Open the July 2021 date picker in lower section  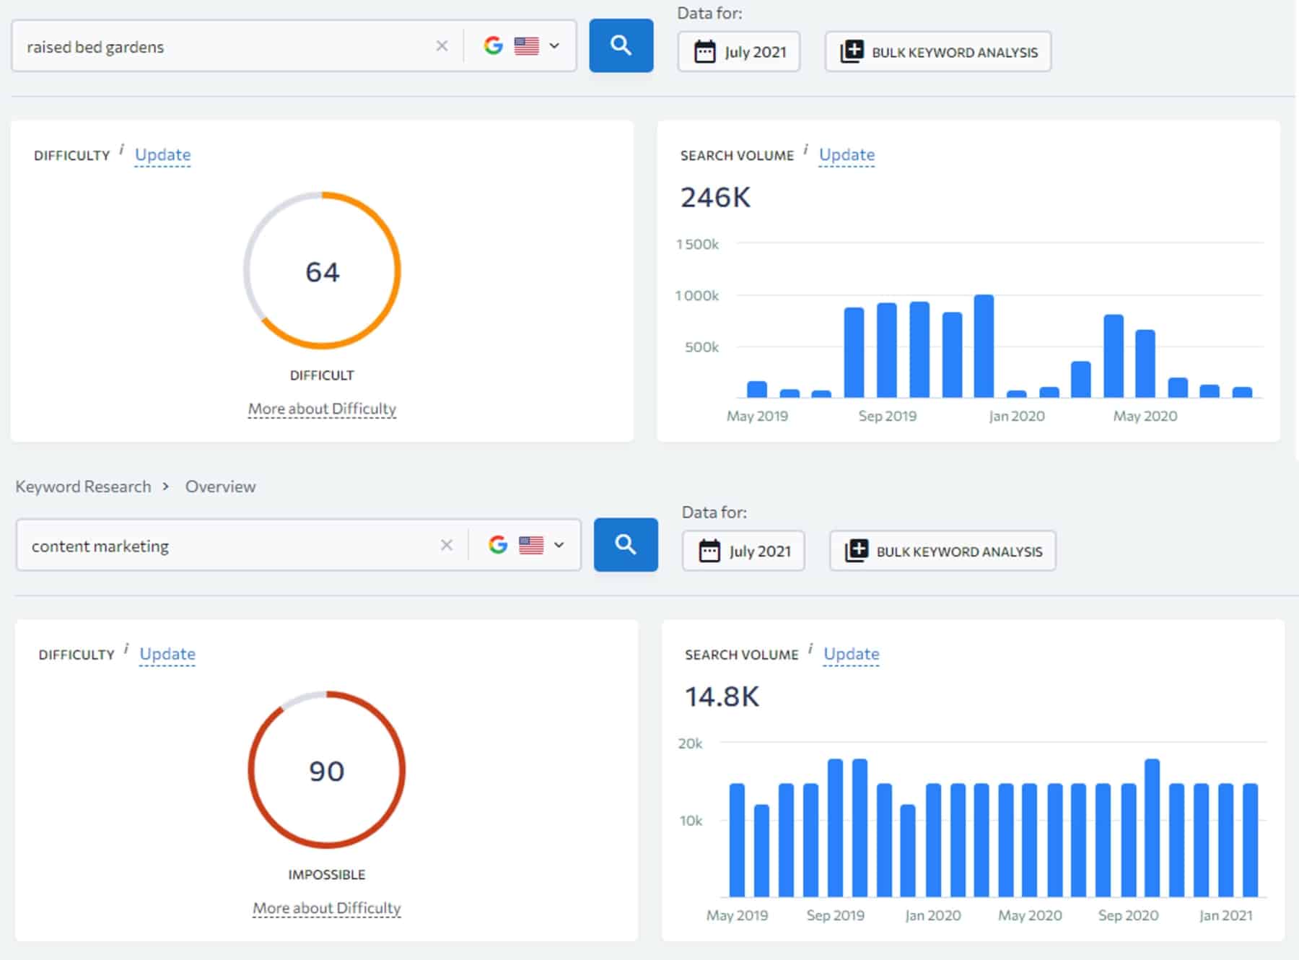[x=743, y=551]
